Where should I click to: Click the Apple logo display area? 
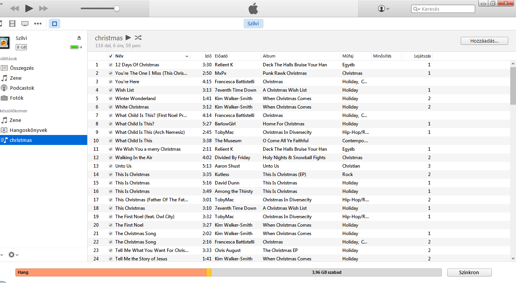coord(253,8)
